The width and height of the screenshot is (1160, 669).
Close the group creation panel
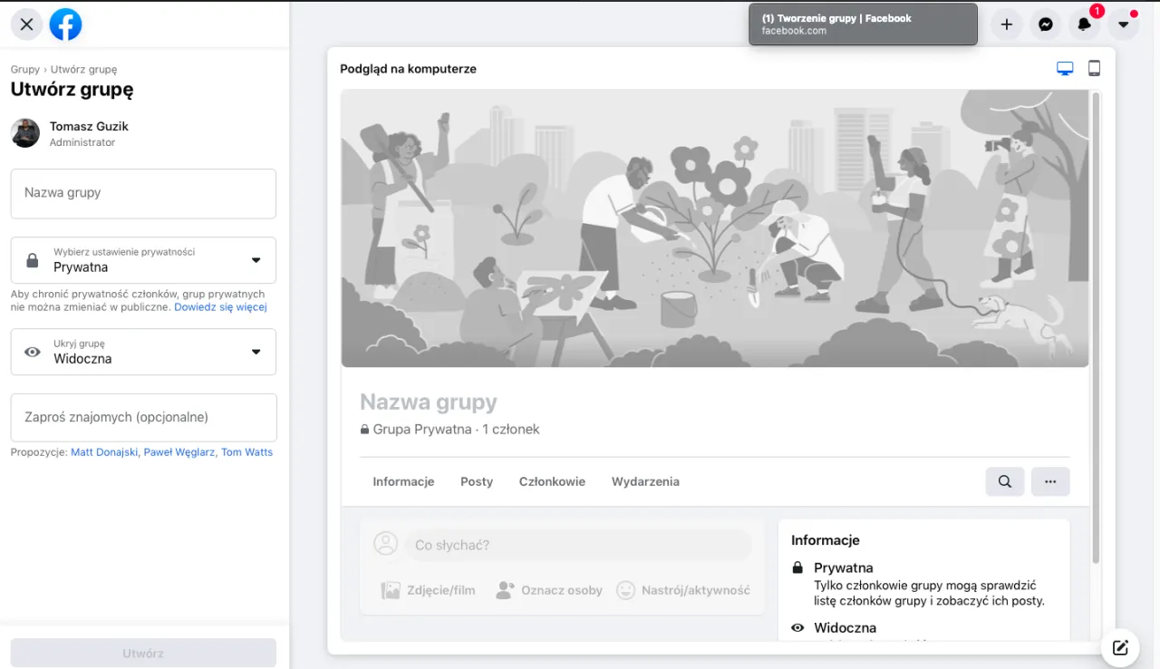click(x=26, y=24)
